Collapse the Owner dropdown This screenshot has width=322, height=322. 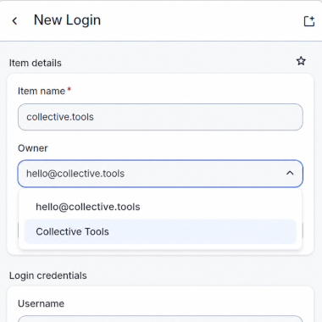coord(160,174)
